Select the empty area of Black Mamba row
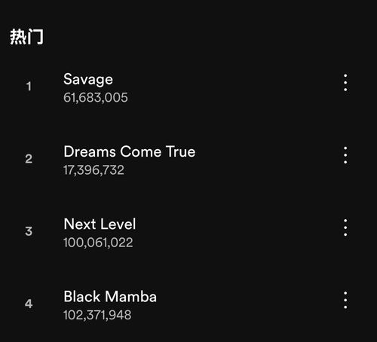The image size is (377, 342). (247, 304)
